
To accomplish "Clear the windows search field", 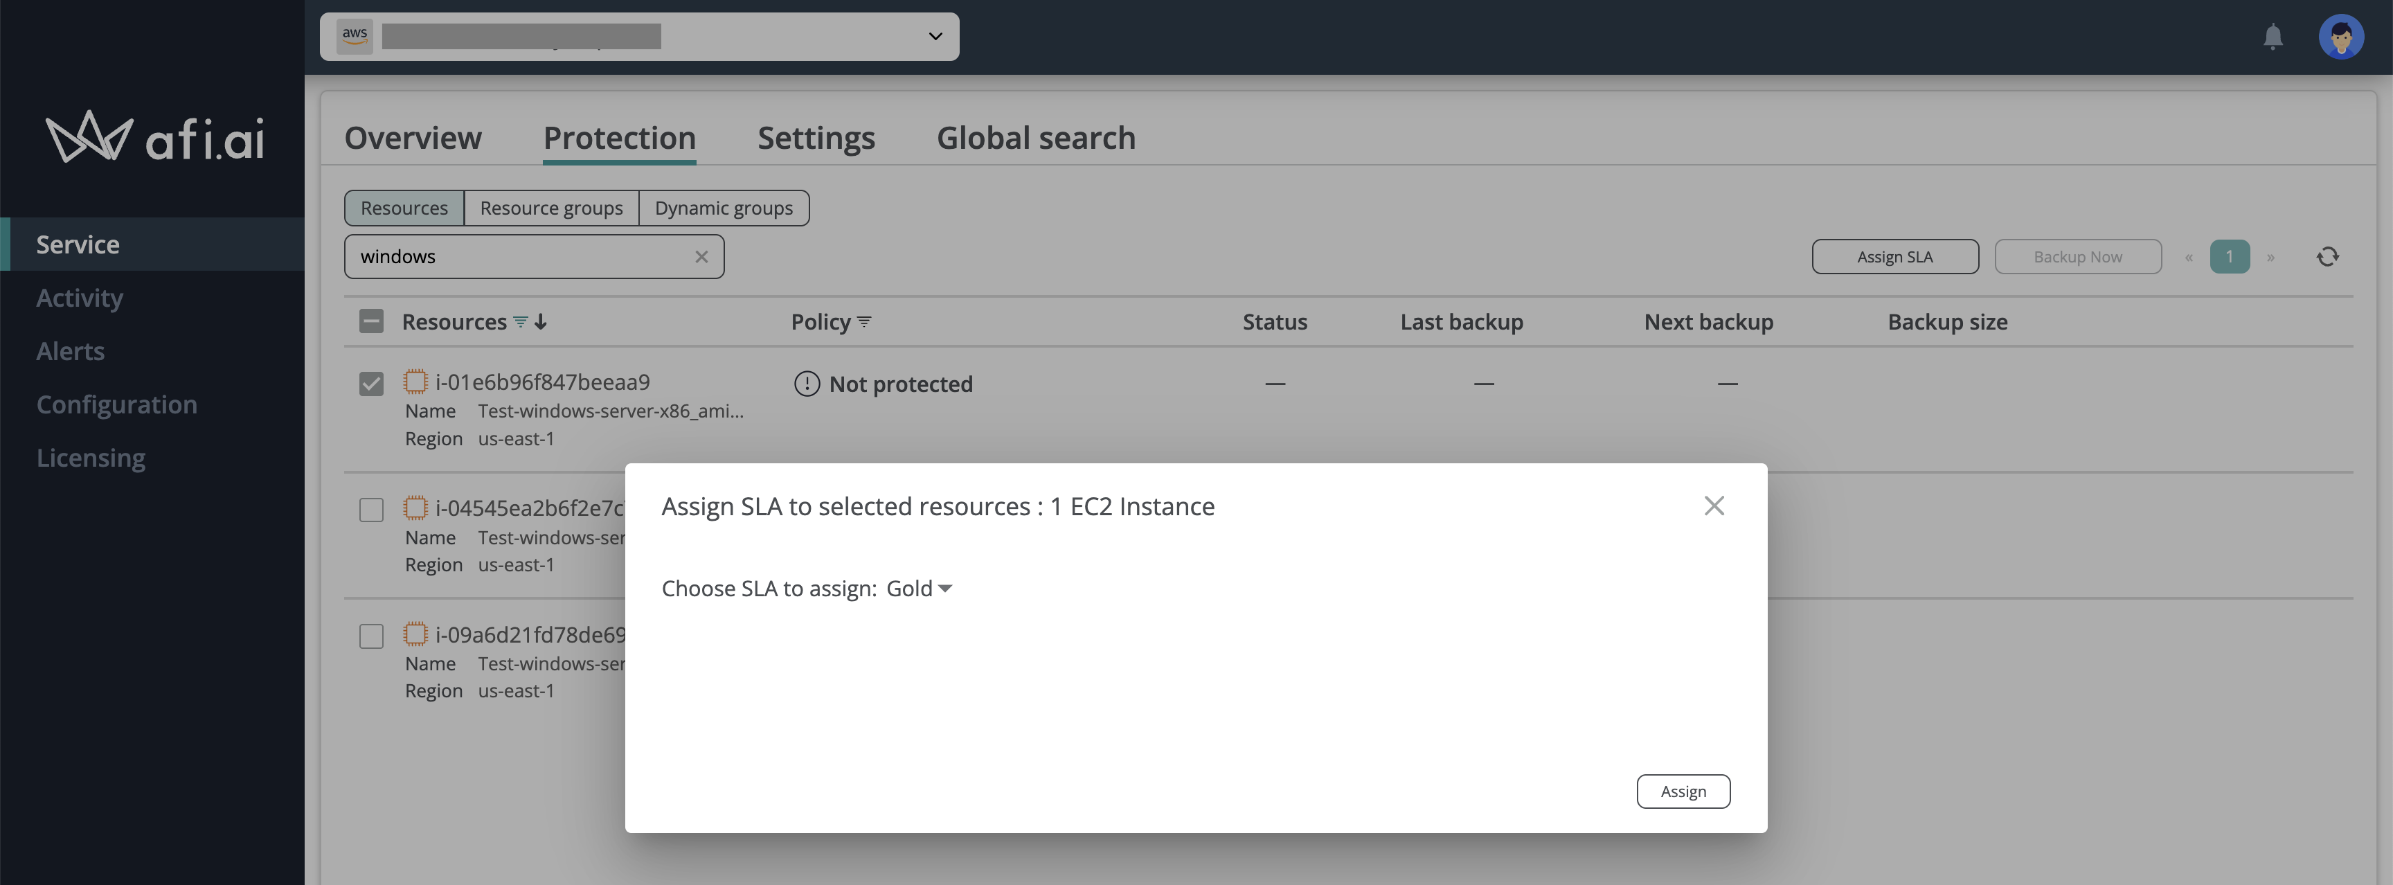I will (x=701, y=257).
